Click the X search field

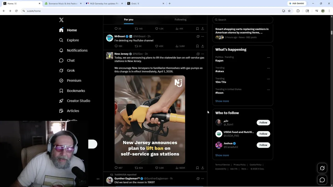[243, 20]
